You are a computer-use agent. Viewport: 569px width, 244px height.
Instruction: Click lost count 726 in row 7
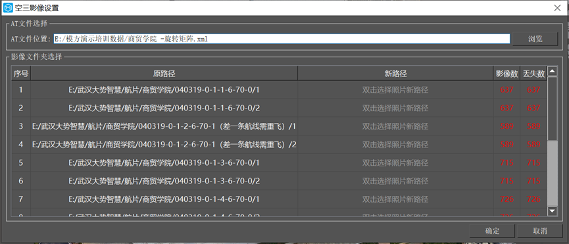pos(533,199)
